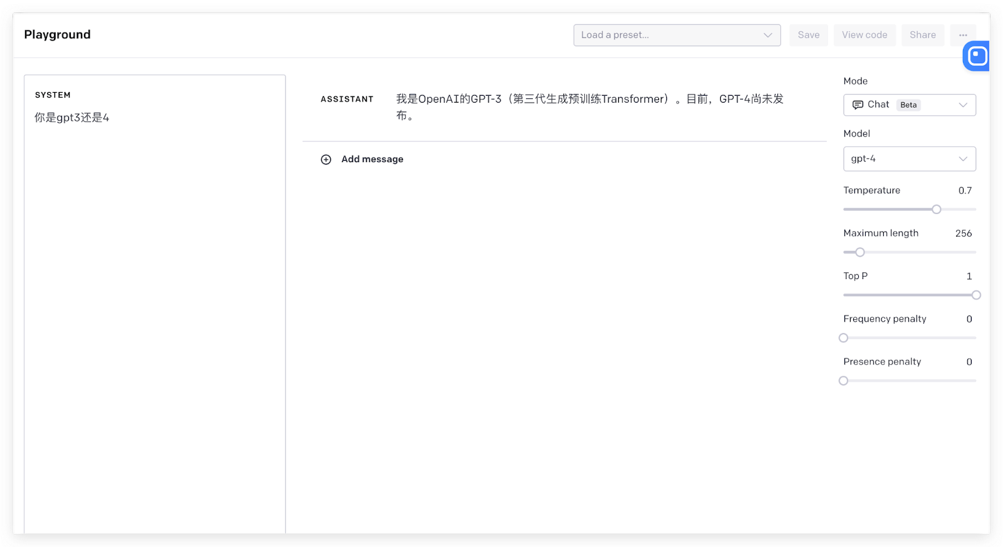This screenshot has height=547, width=1003.
Task: Click the Temperature value 0.7
Action: (964, 191)
